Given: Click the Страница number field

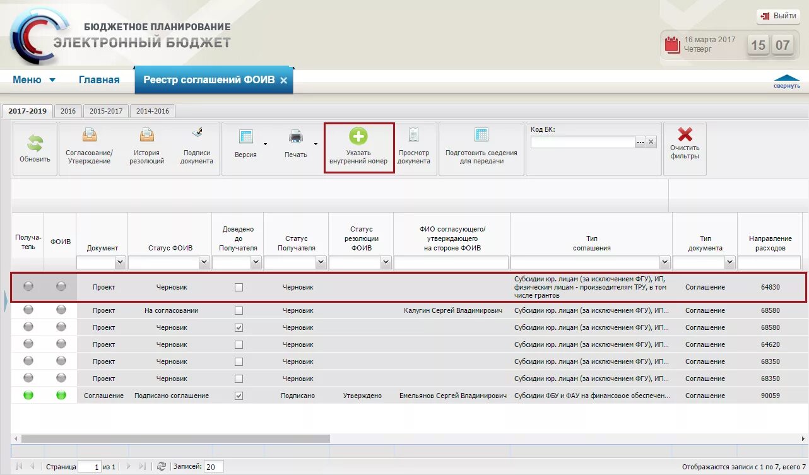Looking at the screenshot, I should click(x=90, y=467).
